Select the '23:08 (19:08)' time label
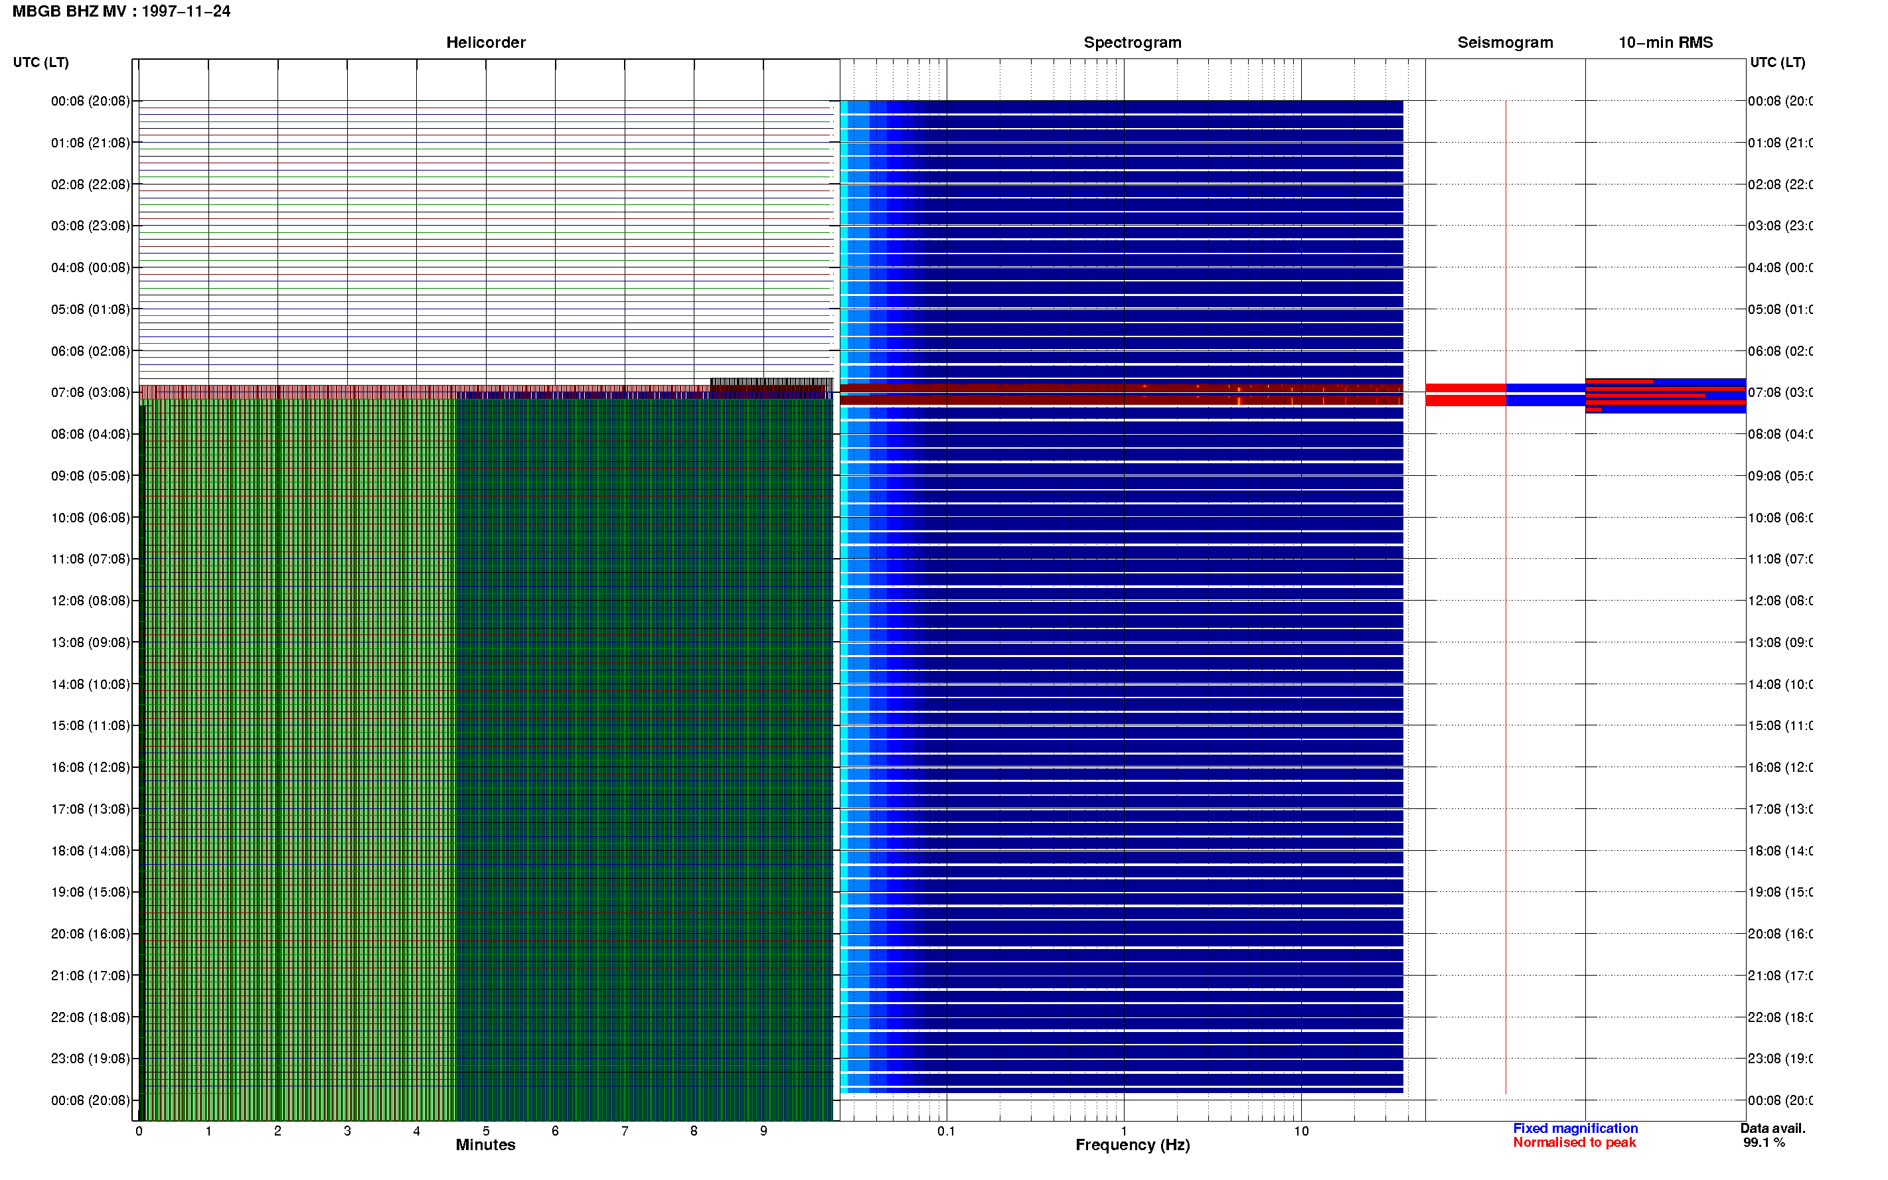Image resolution: width=1888 pixels, height=1180 pixels. tap(90, 1059)
